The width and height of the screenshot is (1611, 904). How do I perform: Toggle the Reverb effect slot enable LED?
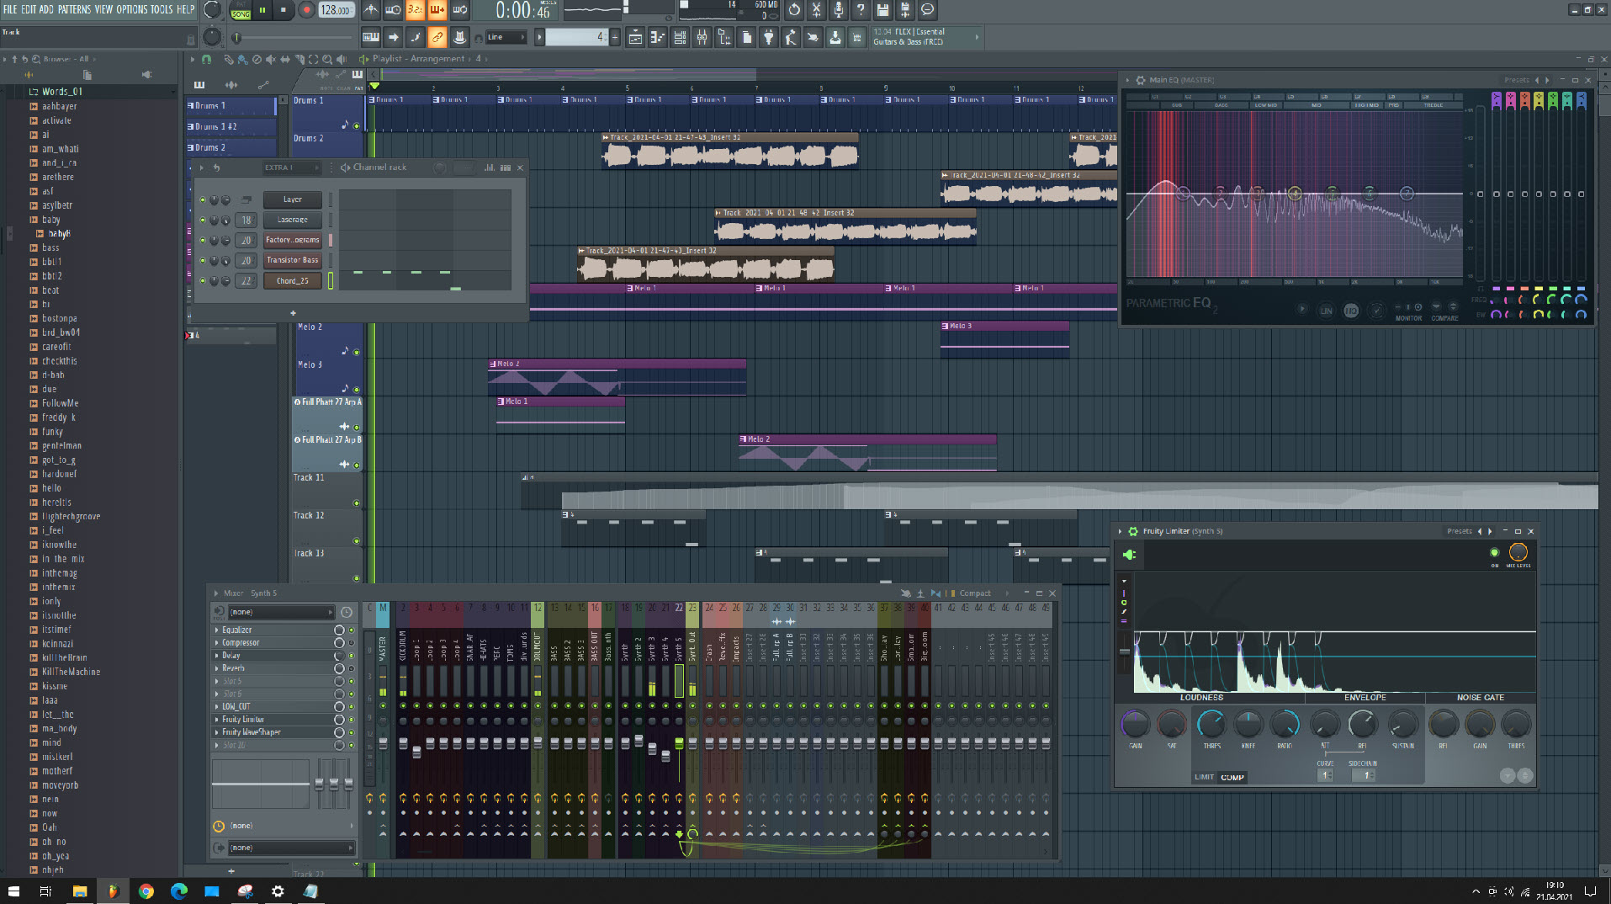(x=352, y=668)
